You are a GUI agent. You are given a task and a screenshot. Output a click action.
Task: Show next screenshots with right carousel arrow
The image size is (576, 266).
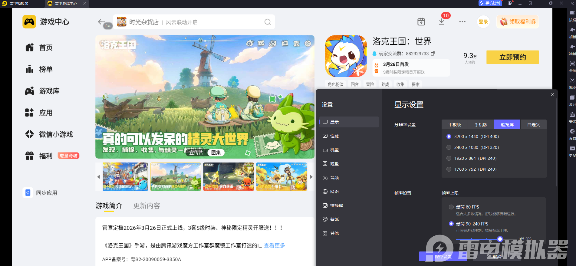311,177
